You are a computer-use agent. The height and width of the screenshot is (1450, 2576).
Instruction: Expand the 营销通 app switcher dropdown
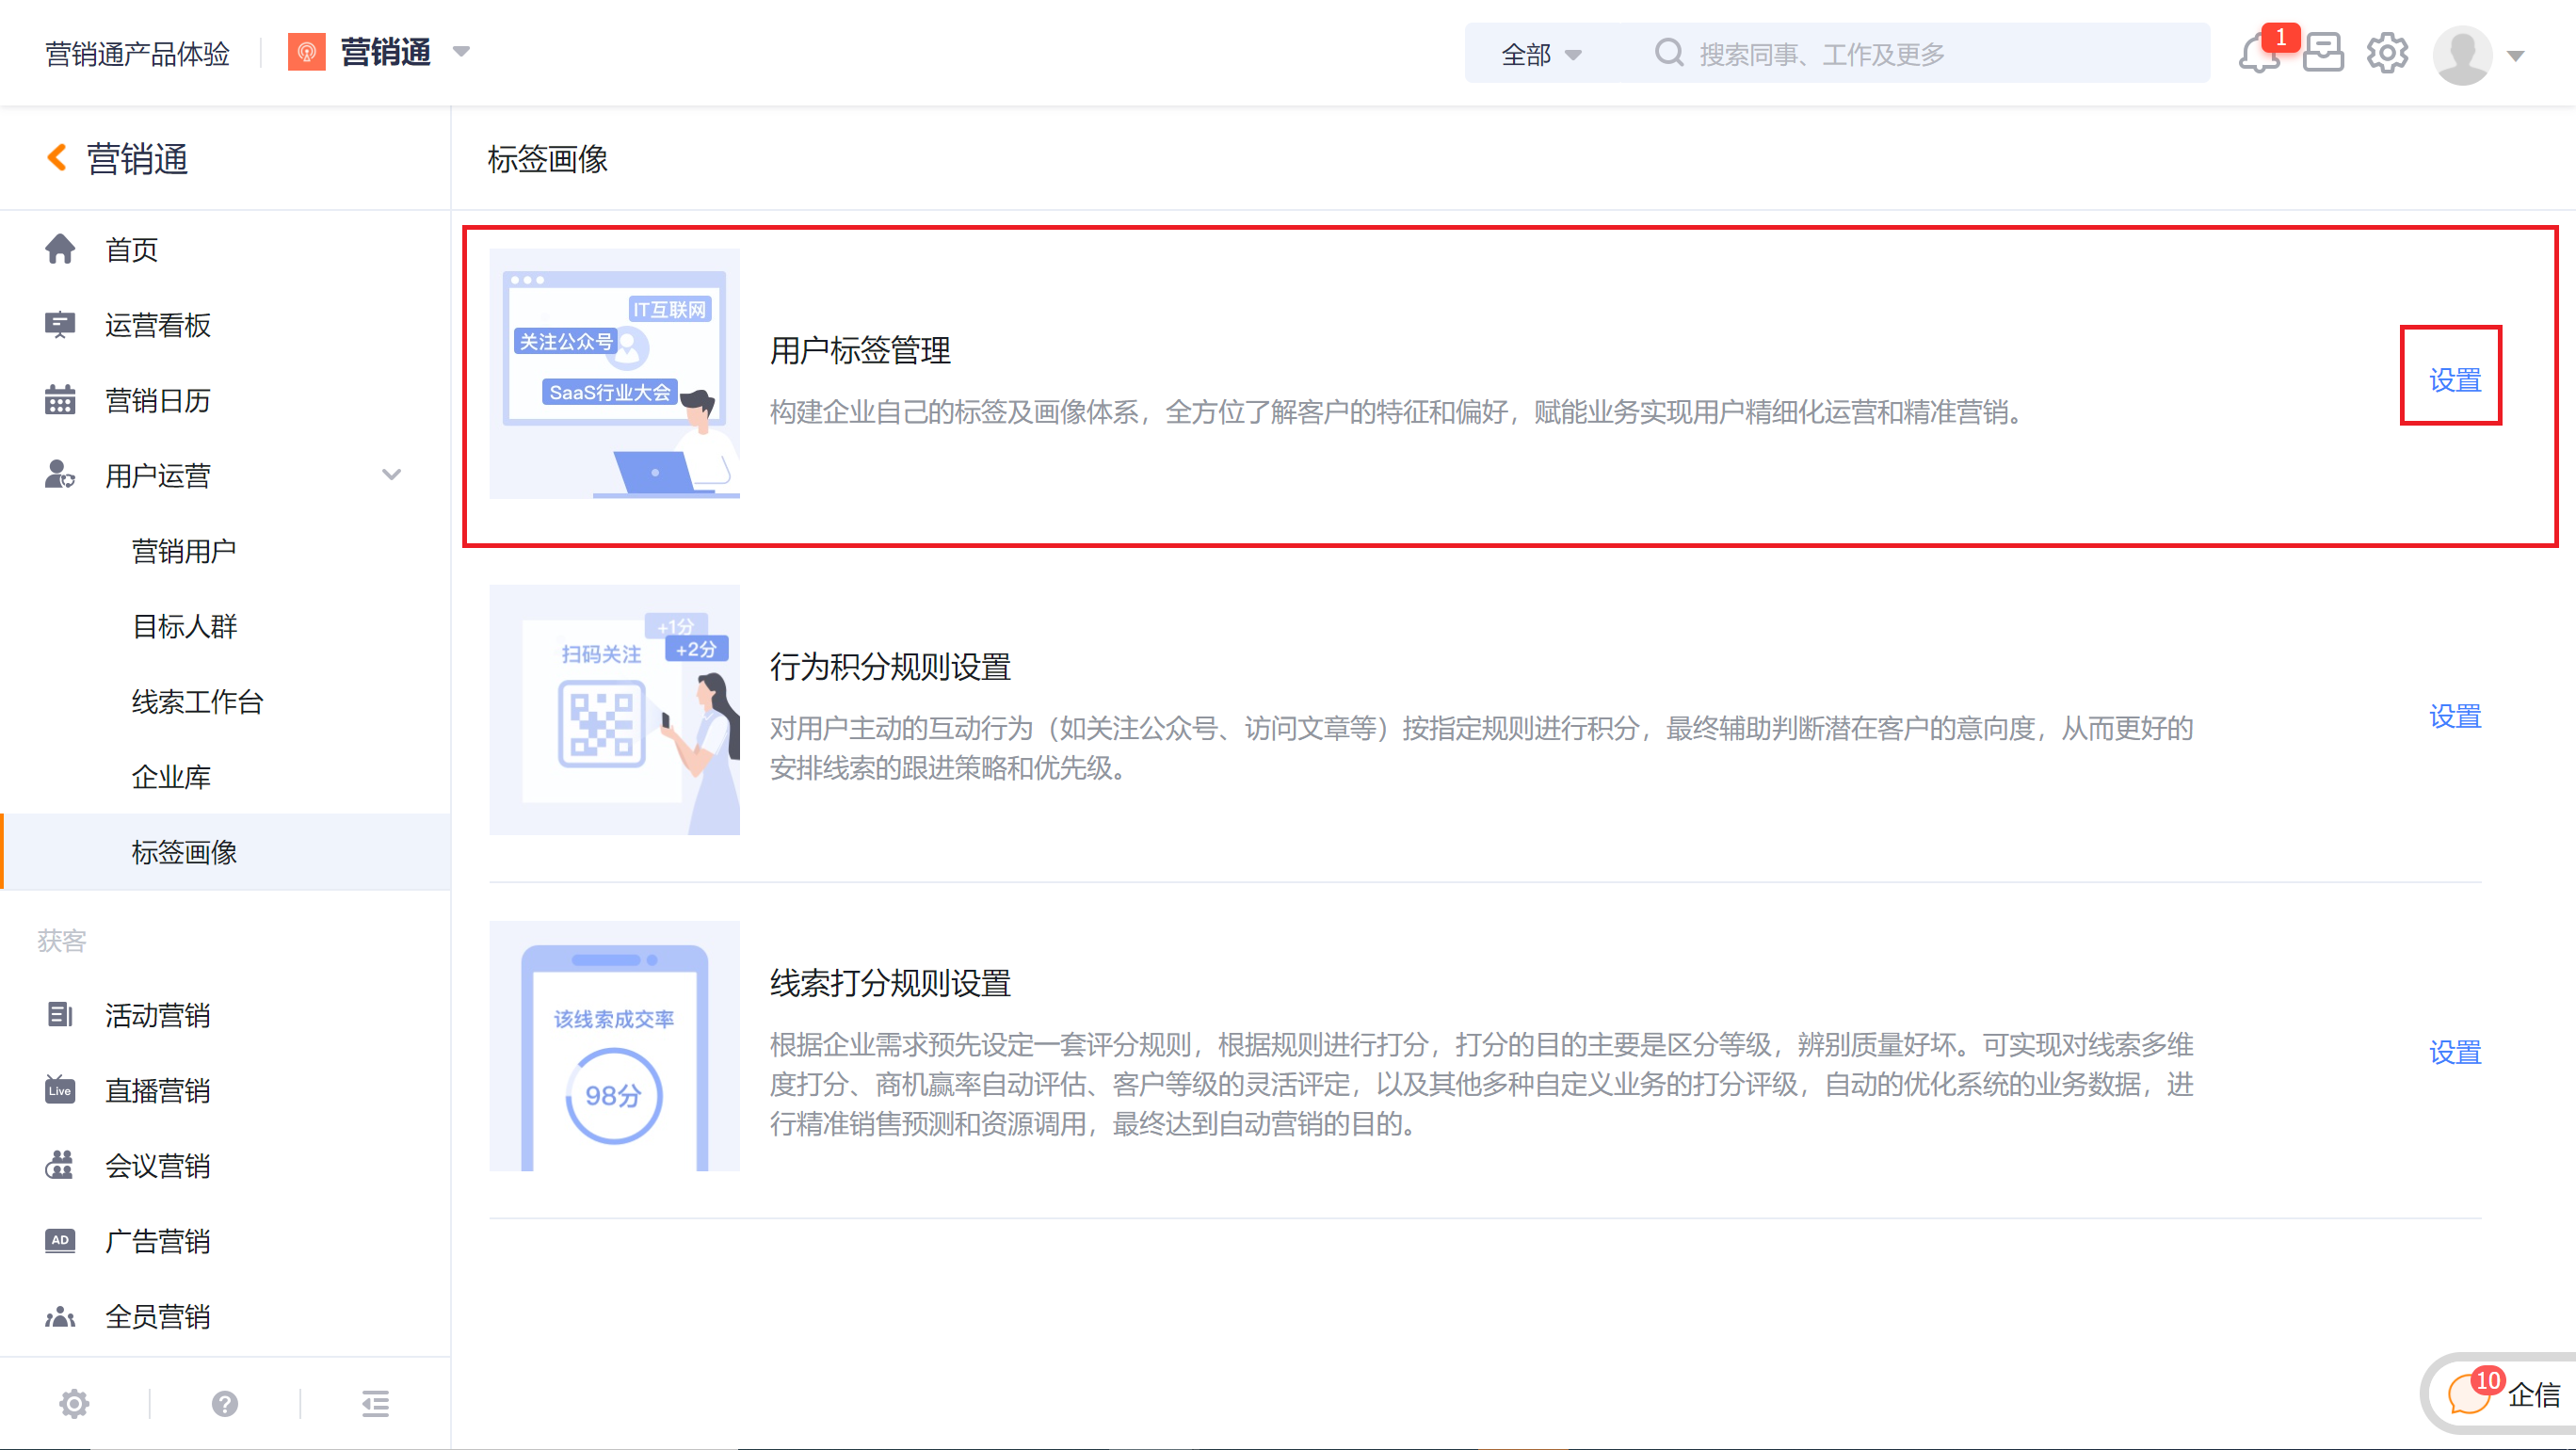(x=461, y=52)
